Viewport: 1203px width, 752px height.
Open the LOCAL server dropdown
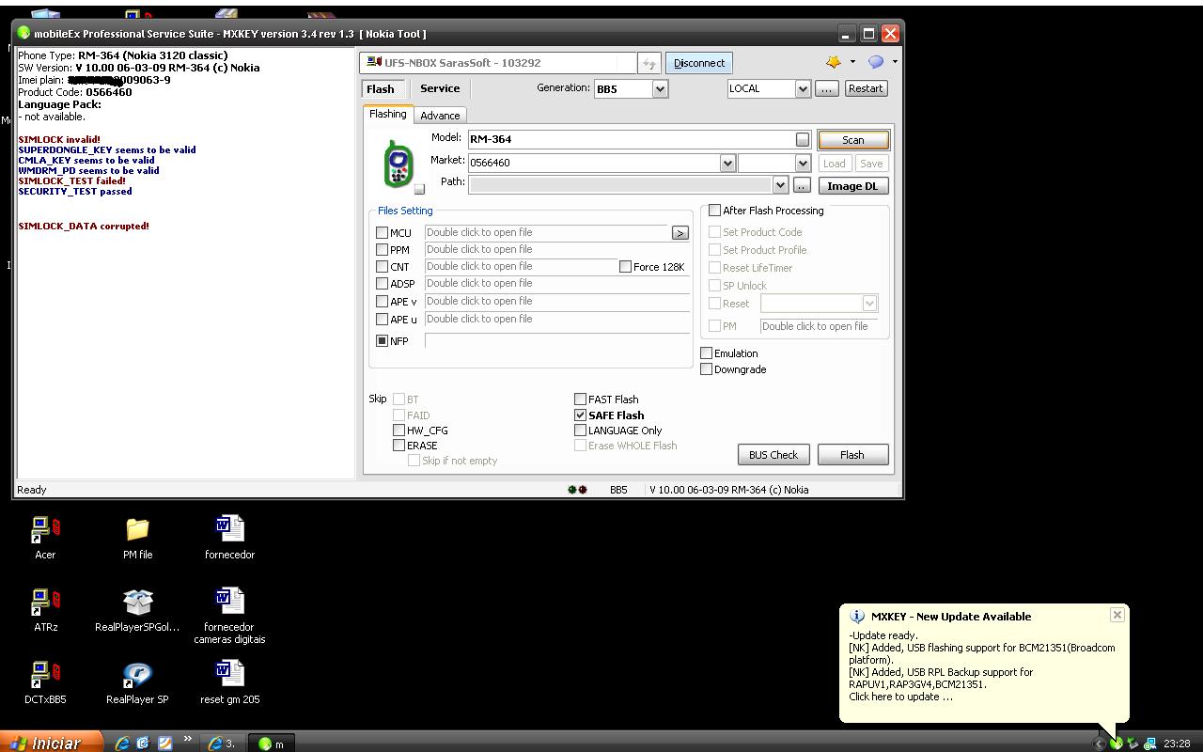(x=803, y=88)
